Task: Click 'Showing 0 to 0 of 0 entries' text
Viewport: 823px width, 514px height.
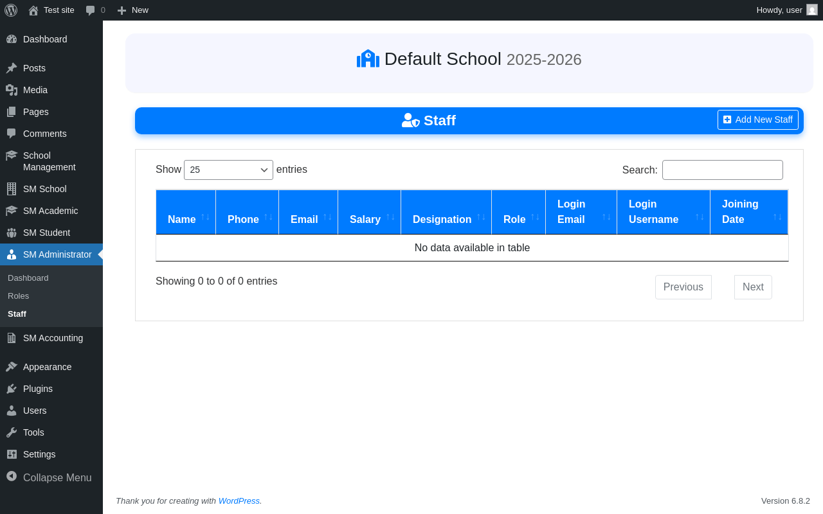Action: point(217,281)
